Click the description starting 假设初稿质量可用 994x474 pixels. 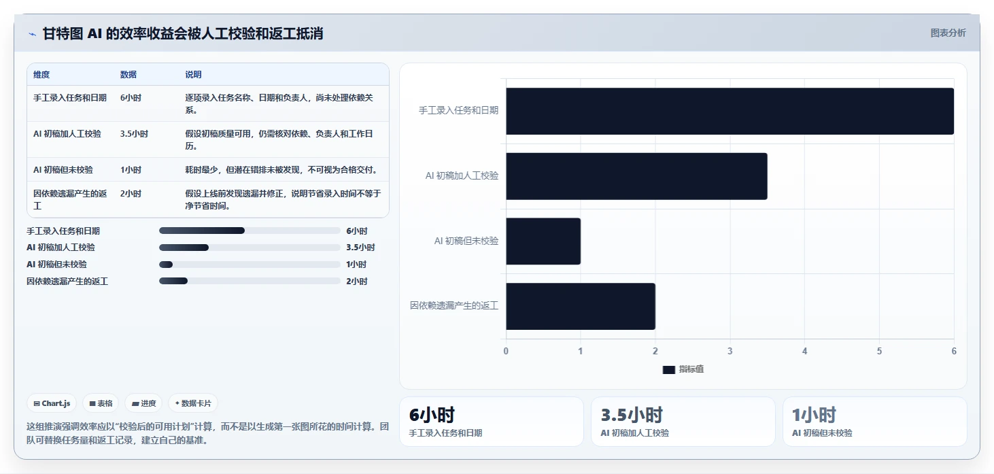(x=279, y=140)
